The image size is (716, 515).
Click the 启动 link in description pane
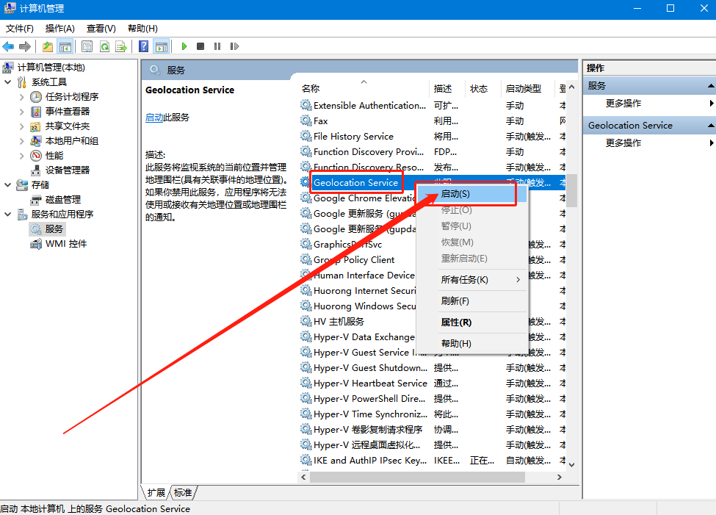[x=154, y=118]
